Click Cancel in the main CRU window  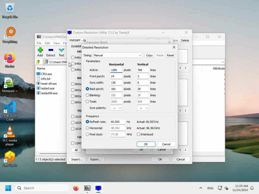pos(181,159)
